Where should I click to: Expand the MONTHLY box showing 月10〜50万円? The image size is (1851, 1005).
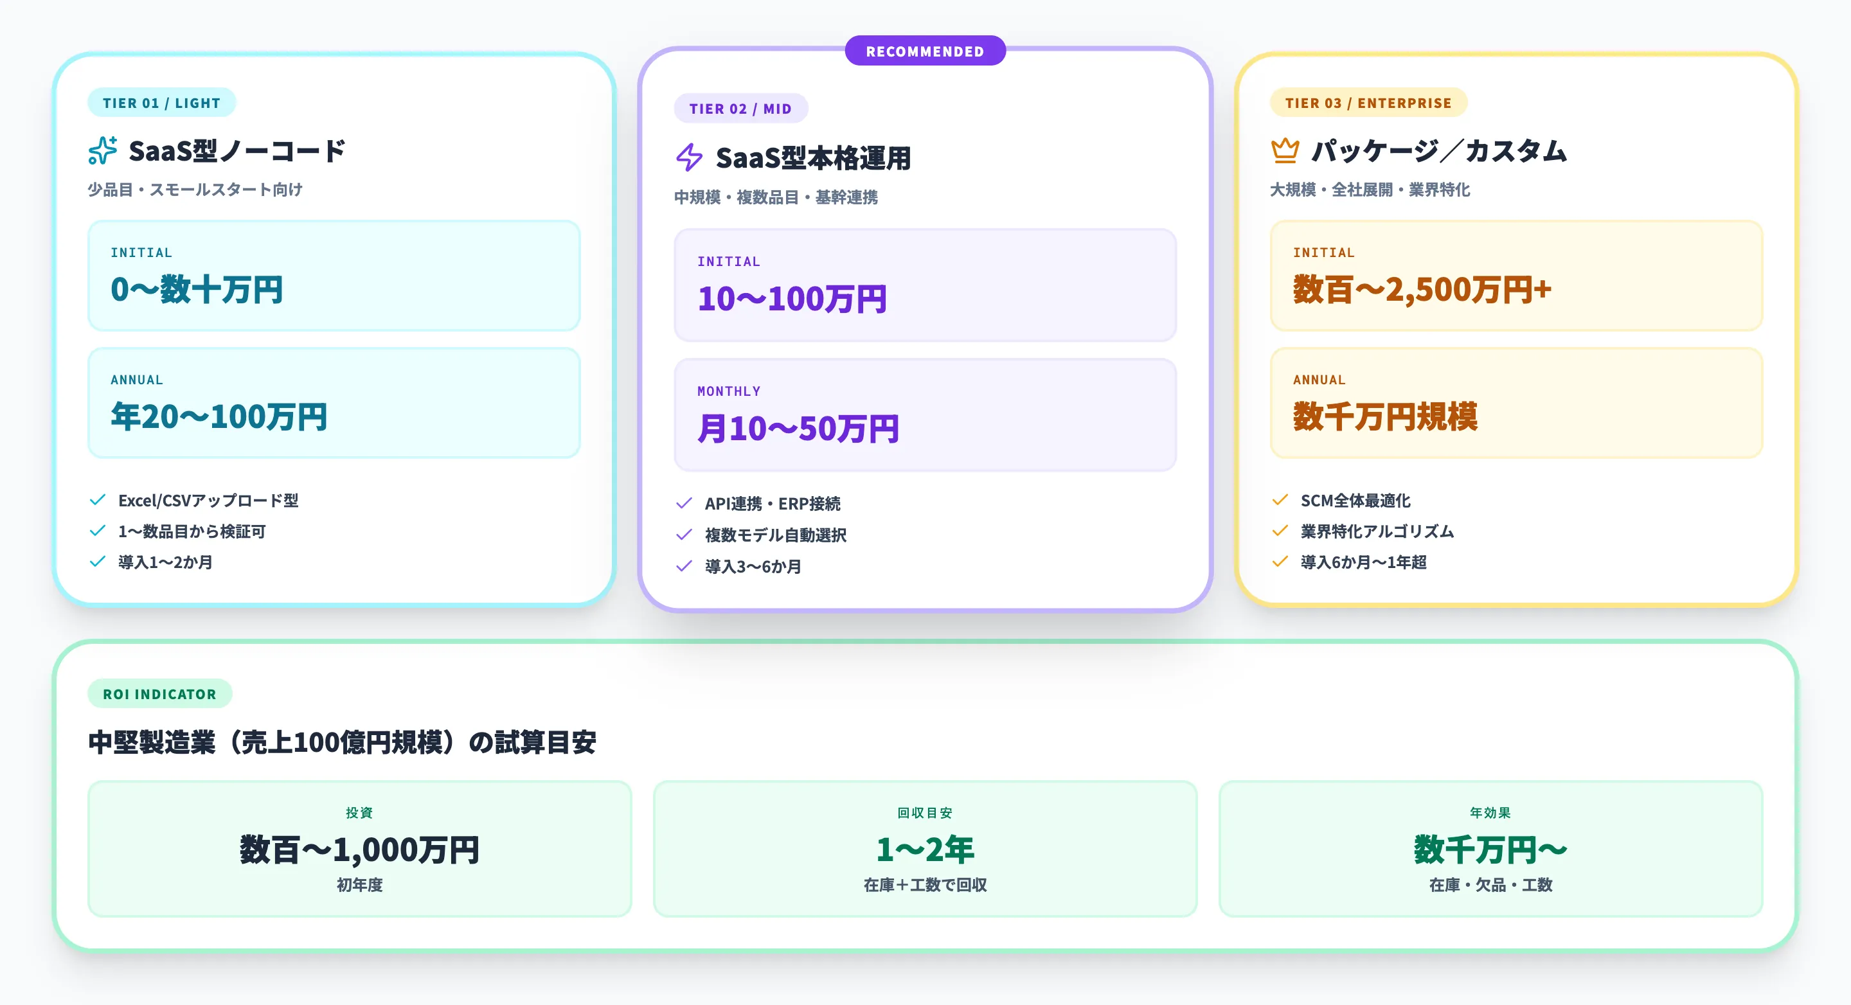(x=924, y=415)
